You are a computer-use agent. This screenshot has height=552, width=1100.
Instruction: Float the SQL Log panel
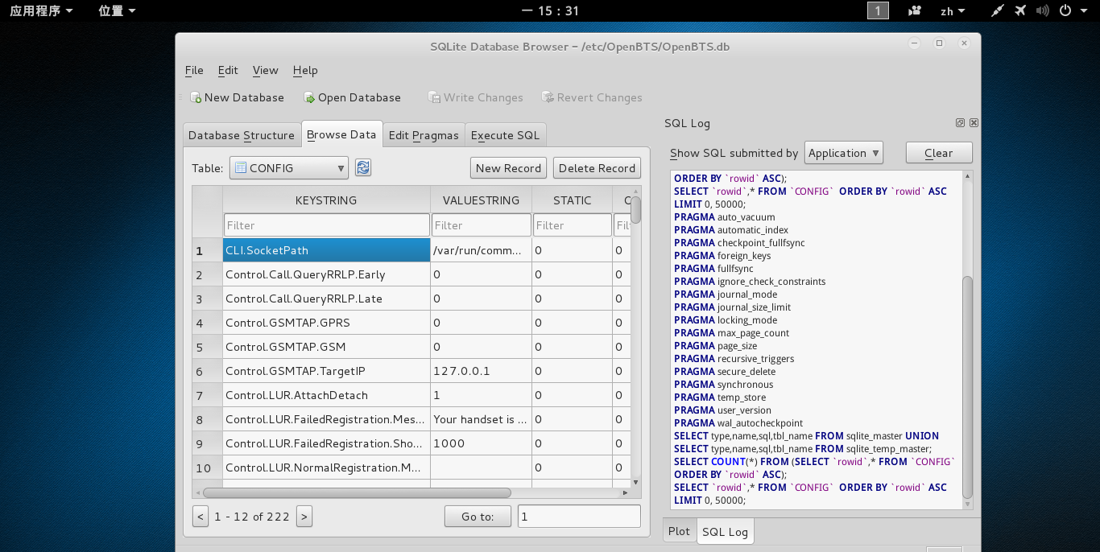pos(960,123)
